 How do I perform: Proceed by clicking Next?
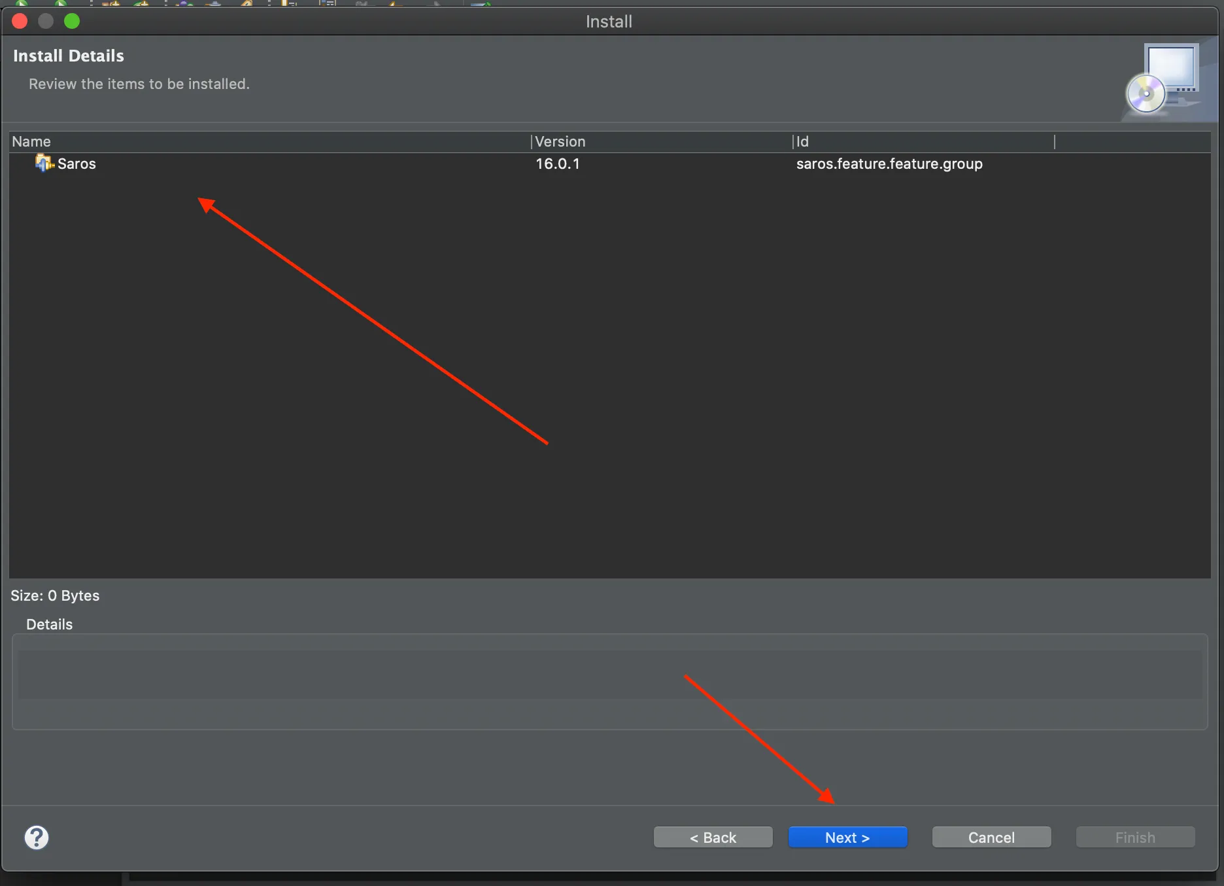(x=847, y=838)
